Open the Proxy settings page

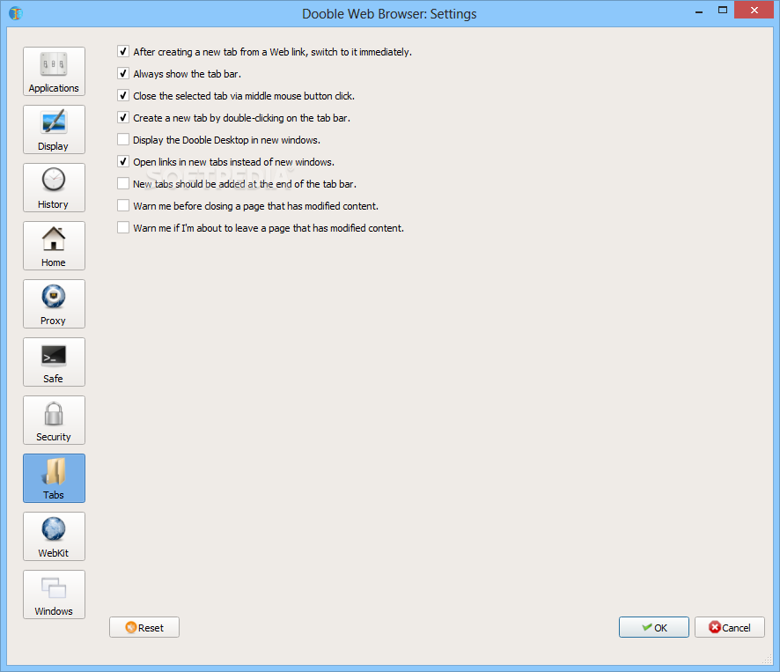coord(54,304)
